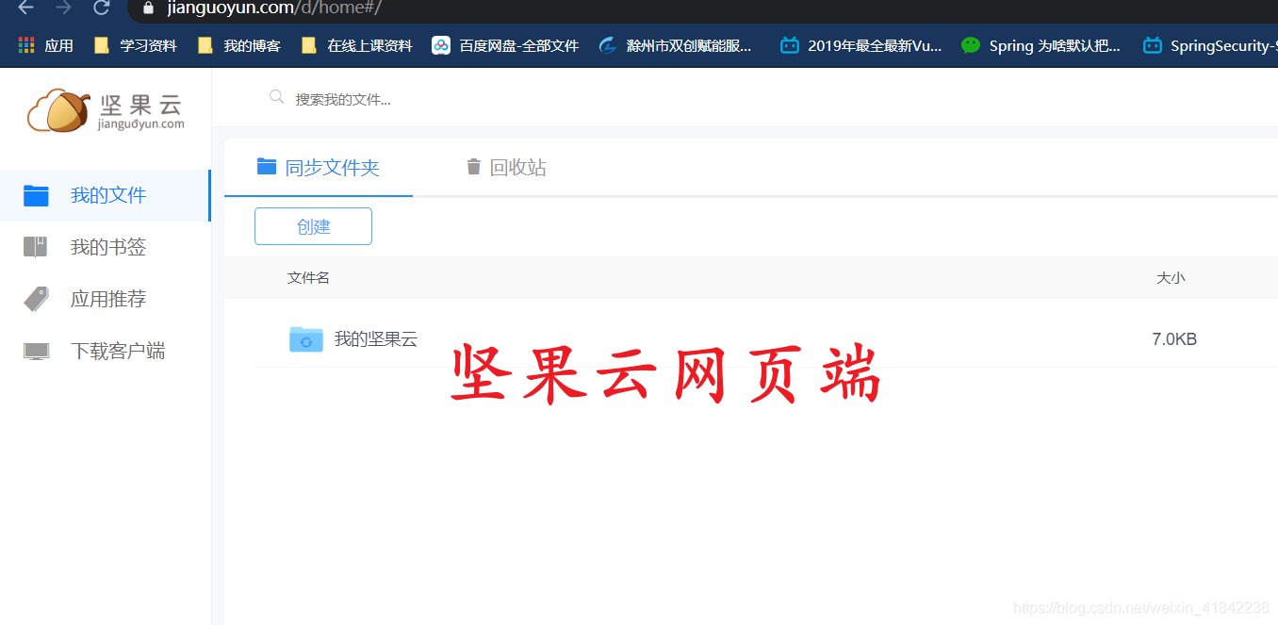This screenshot has width=1278, height=625.
Task: Click the browser back arrow
Action: pyautogui.click(x=25, y=8)
